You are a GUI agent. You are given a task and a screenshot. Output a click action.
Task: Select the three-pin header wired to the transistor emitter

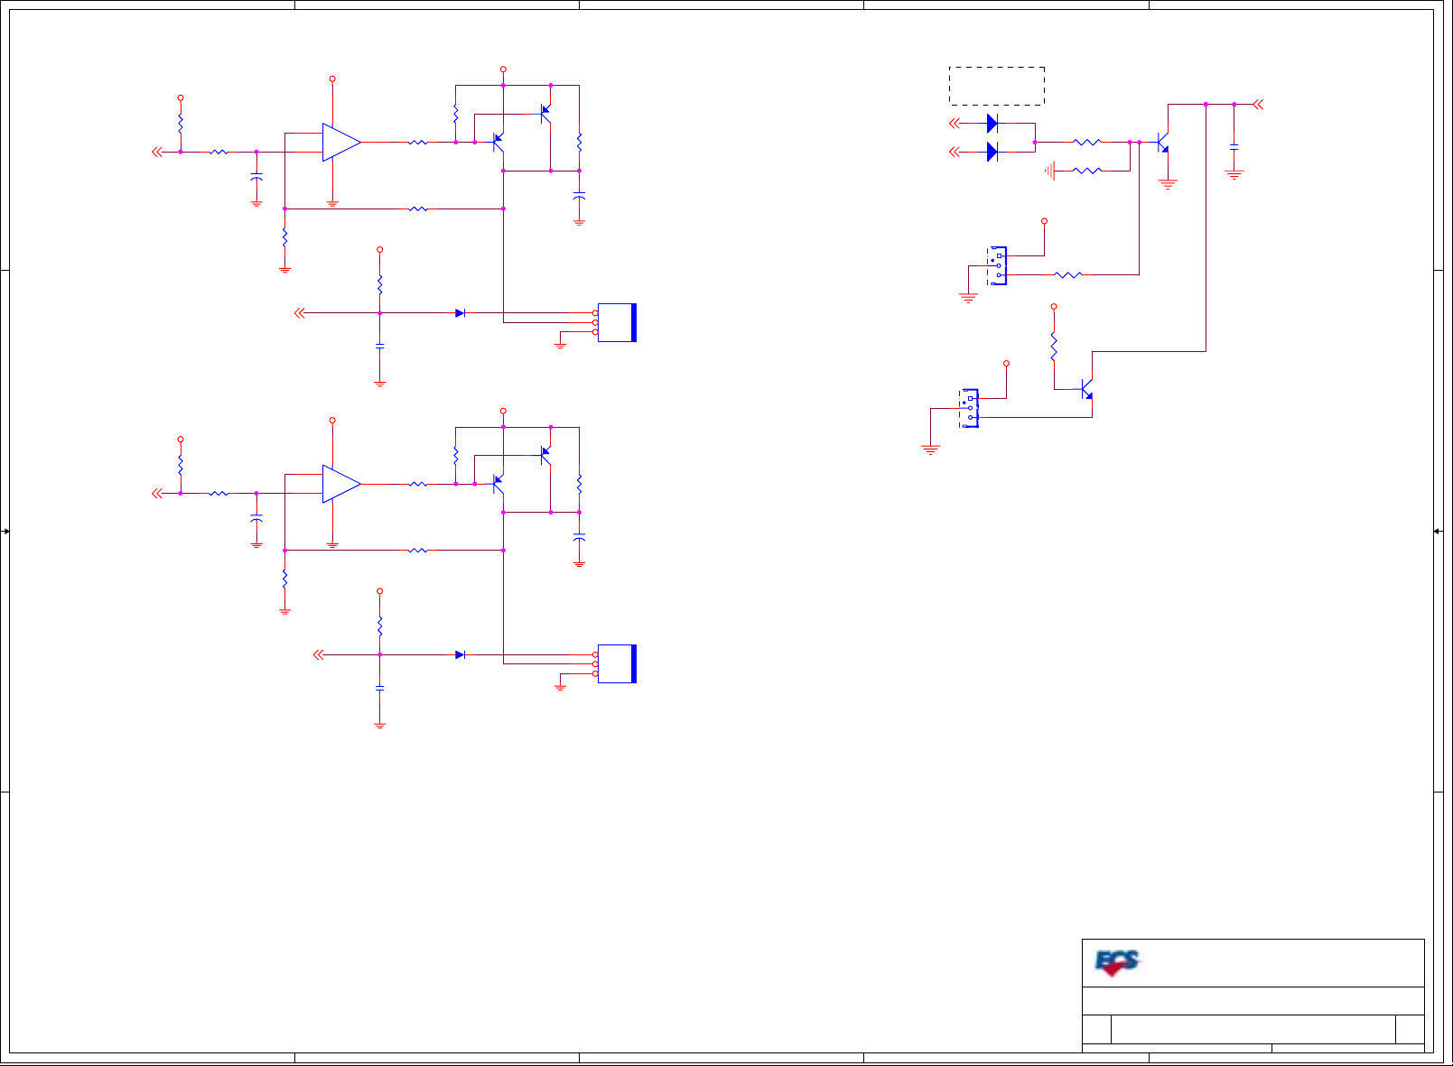969,408
